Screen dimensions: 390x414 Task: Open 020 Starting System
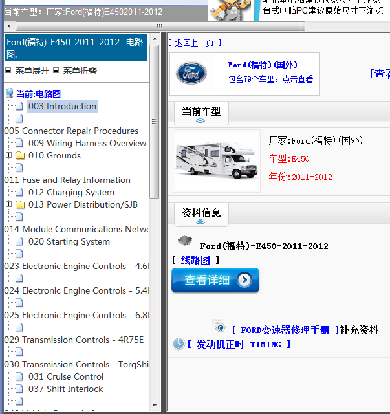coord(69,241)
